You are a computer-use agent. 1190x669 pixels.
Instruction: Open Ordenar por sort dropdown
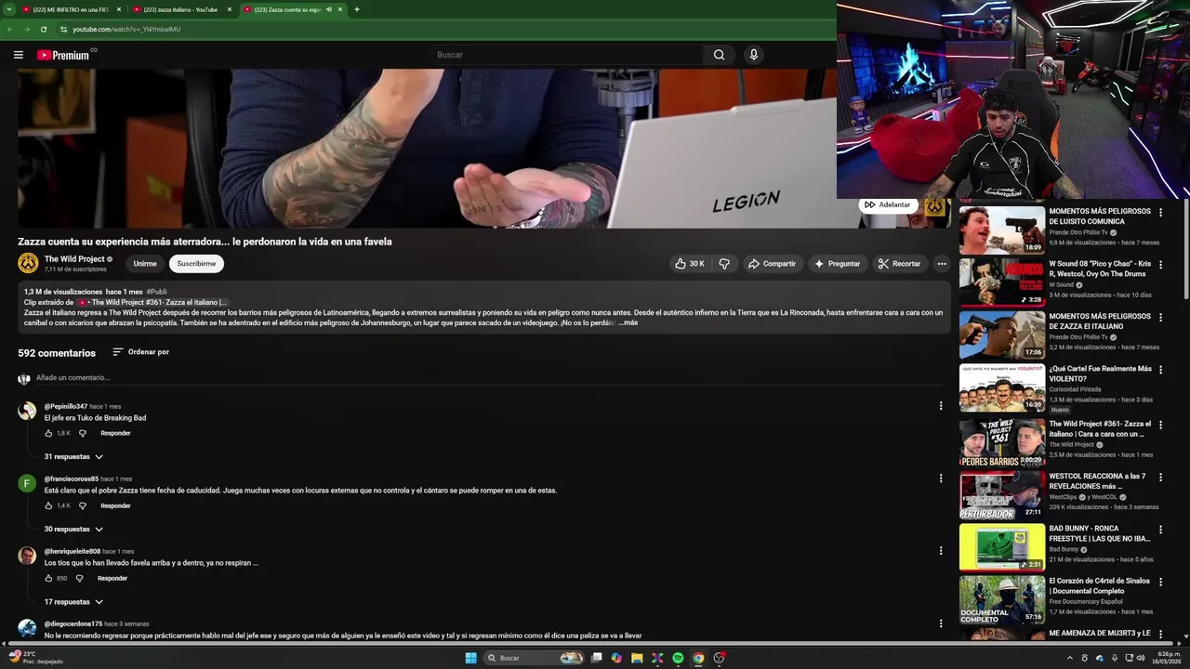[x=141, y=352]
